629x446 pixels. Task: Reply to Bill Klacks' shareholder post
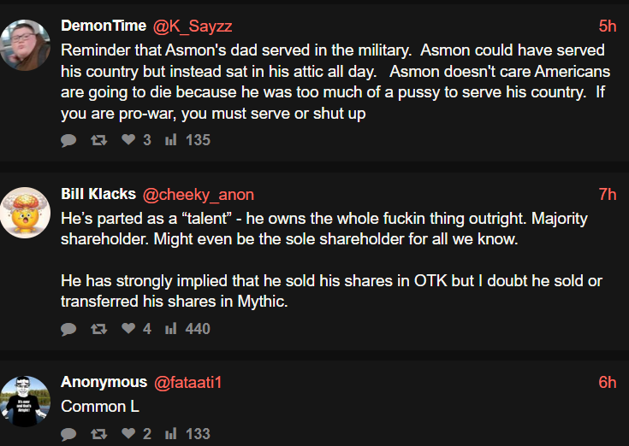click(x=69, y=329)
